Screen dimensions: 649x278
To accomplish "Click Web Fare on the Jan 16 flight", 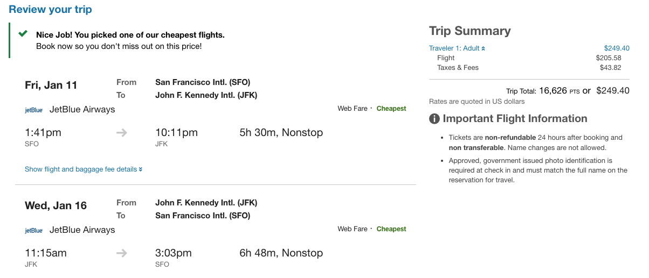I will (353, 229).
